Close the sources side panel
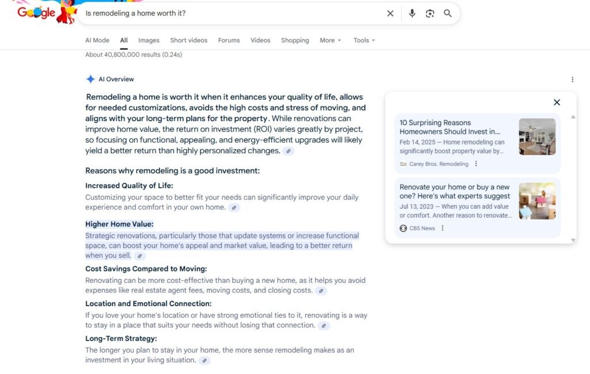 tap(557, 103)
